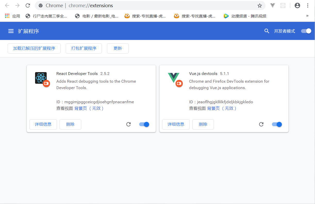Screen dimensions: 315x204
Task: Click the React Developer Tools logo icon
Action: coord(41,78)
